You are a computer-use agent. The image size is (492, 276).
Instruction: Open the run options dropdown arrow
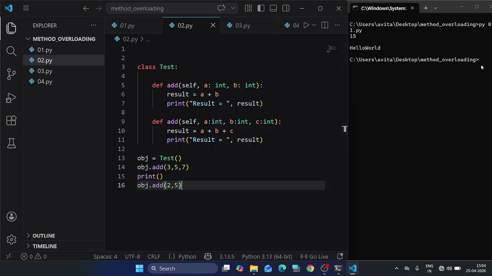point(314,25)
